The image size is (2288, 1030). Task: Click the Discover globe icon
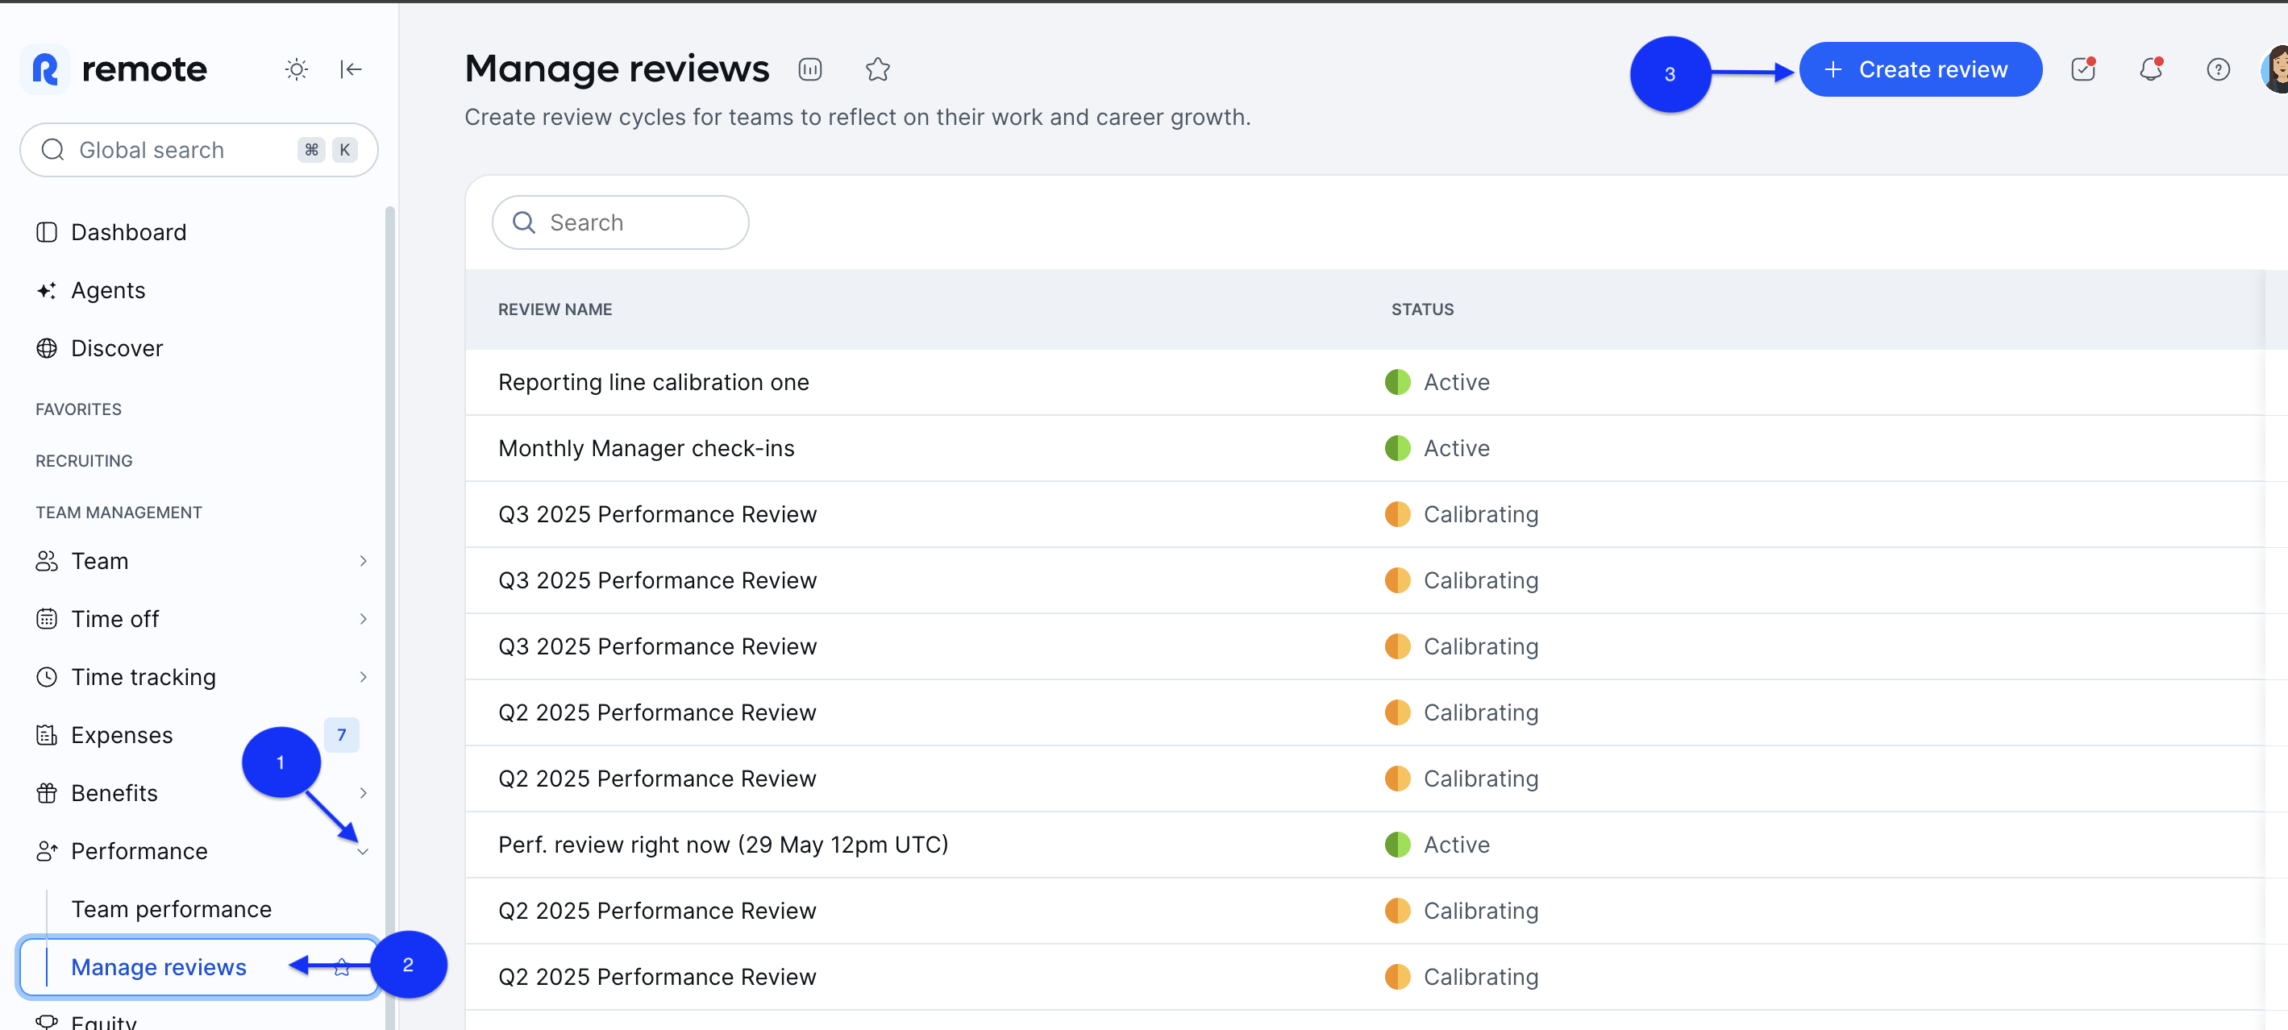tap(46, 348)
